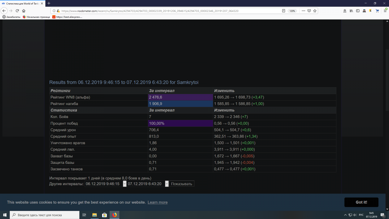The image size is (389, 219).
Task: Toggle reader view icon
Action: click(x=284, y=11)
